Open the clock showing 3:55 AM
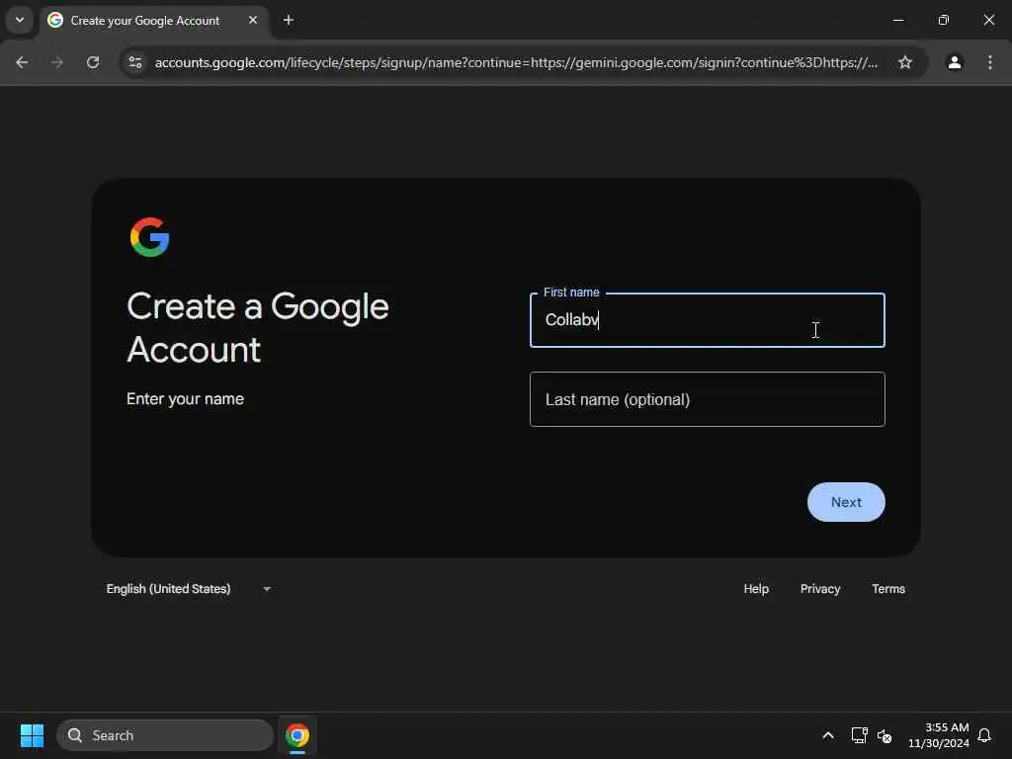The height and width of the screenshot is (759, 1012). (x=939, y=735)
